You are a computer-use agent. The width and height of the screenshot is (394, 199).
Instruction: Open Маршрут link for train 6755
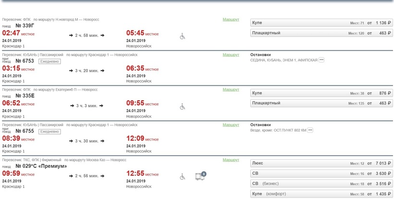pos(231,125)
